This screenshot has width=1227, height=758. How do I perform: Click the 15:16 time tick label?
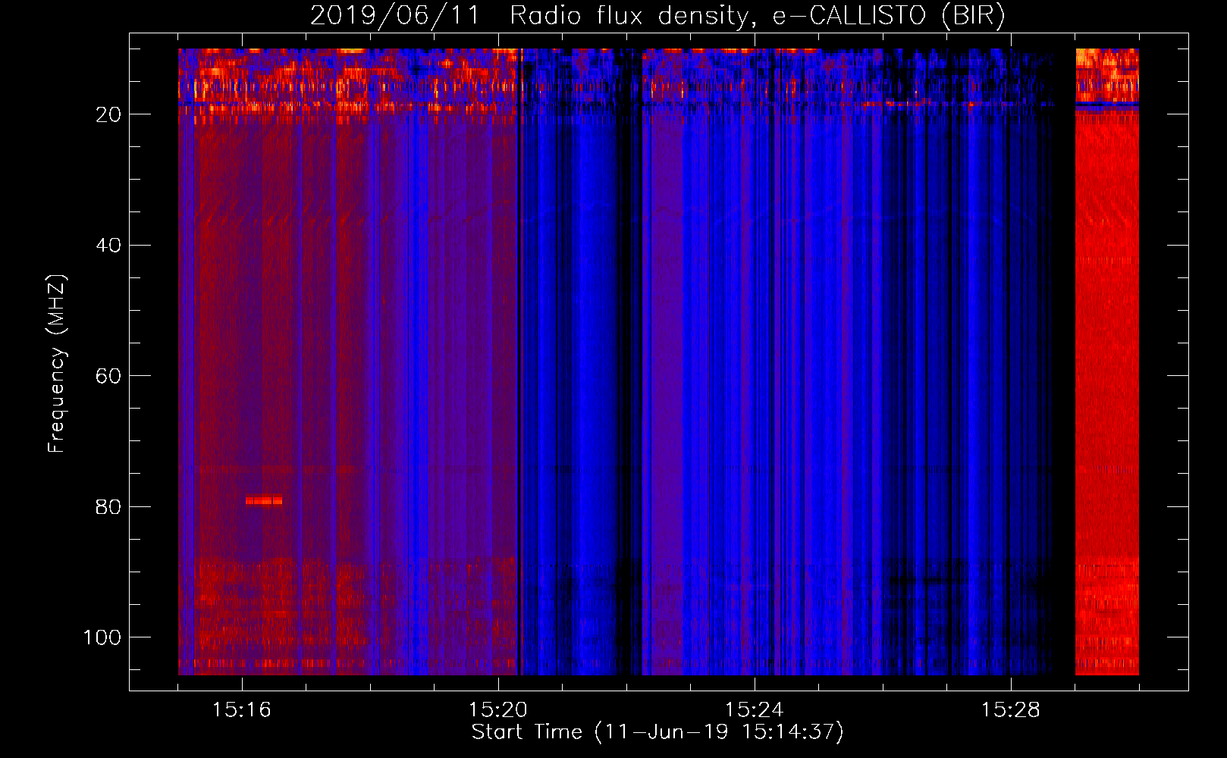242,710
